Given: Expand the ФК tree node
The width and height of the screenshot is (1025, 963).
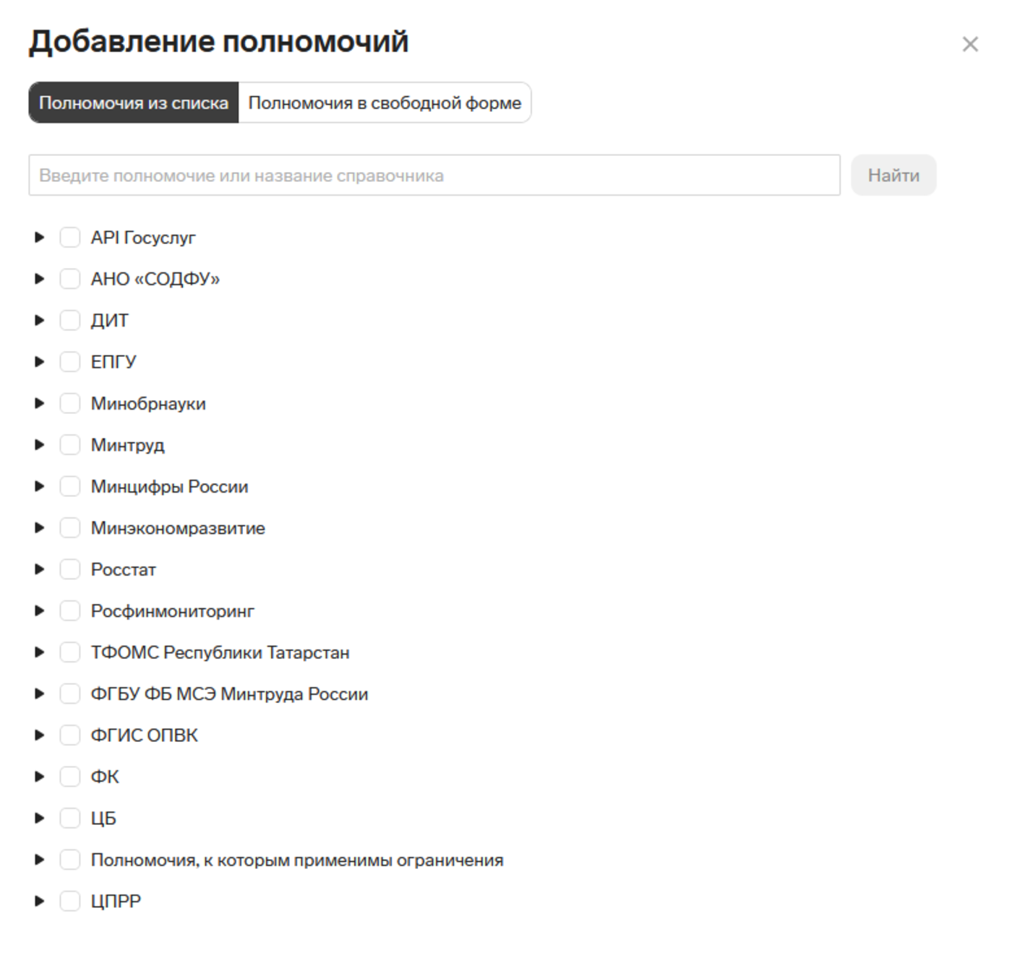Looking at the screenshot, I should pos(40,777).
